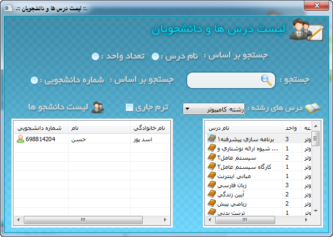
Task: Click into the جستجو search input field
Action: pyautogui.click(x=231, y=80)
